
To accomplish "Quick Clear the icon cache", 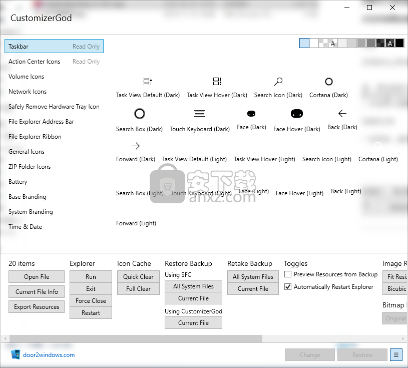I will [138, 277].
